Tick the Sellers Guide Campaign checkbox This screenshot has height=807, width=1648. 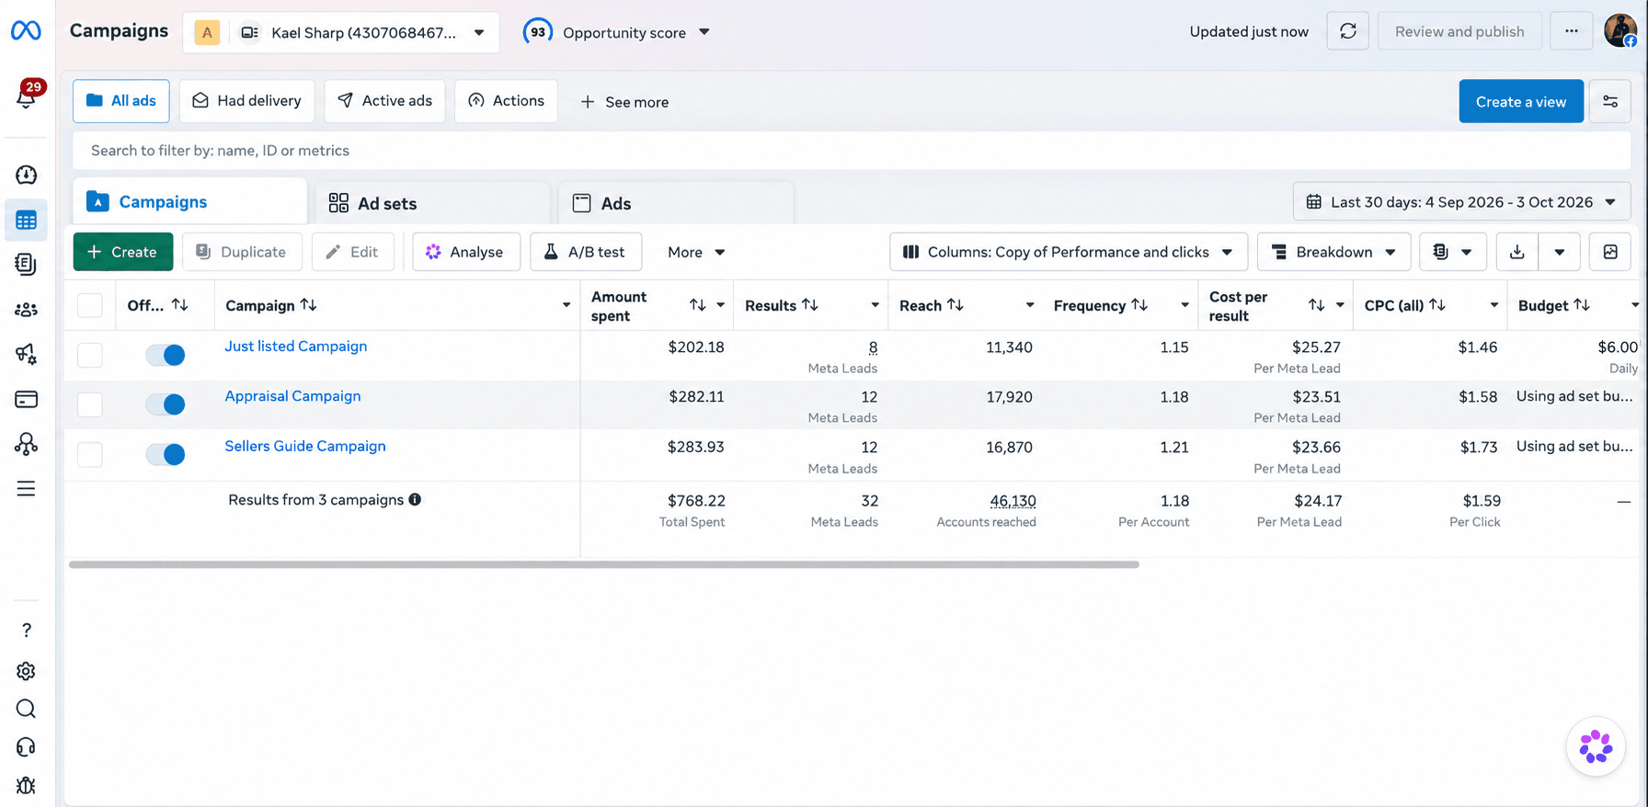tap(90, 454)
